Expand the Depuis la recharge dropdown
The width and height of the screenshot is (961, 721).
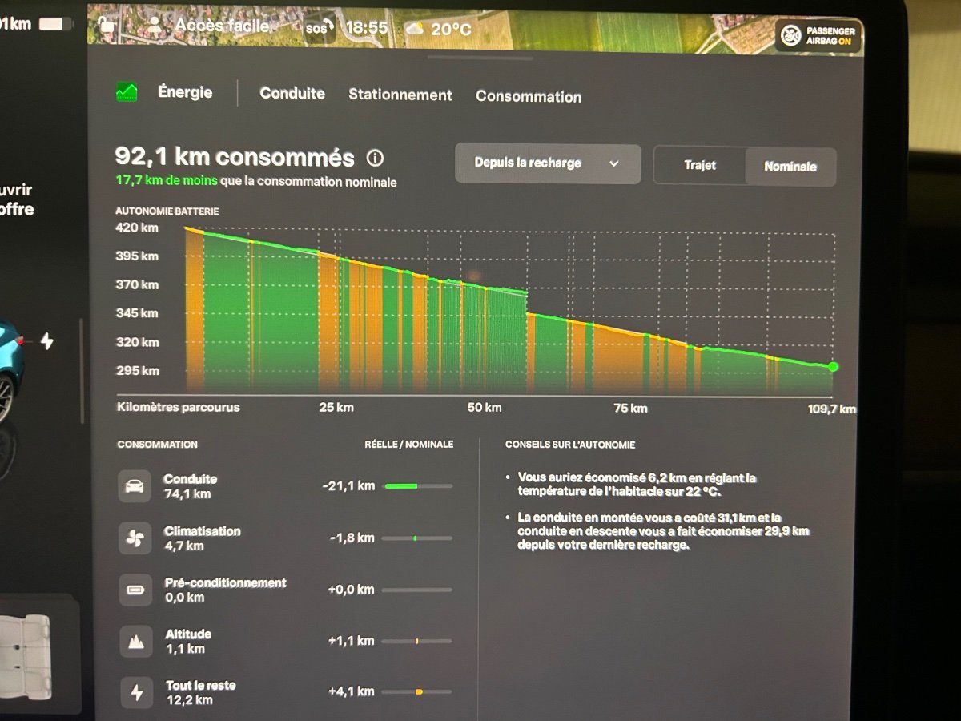click(548, 163)
